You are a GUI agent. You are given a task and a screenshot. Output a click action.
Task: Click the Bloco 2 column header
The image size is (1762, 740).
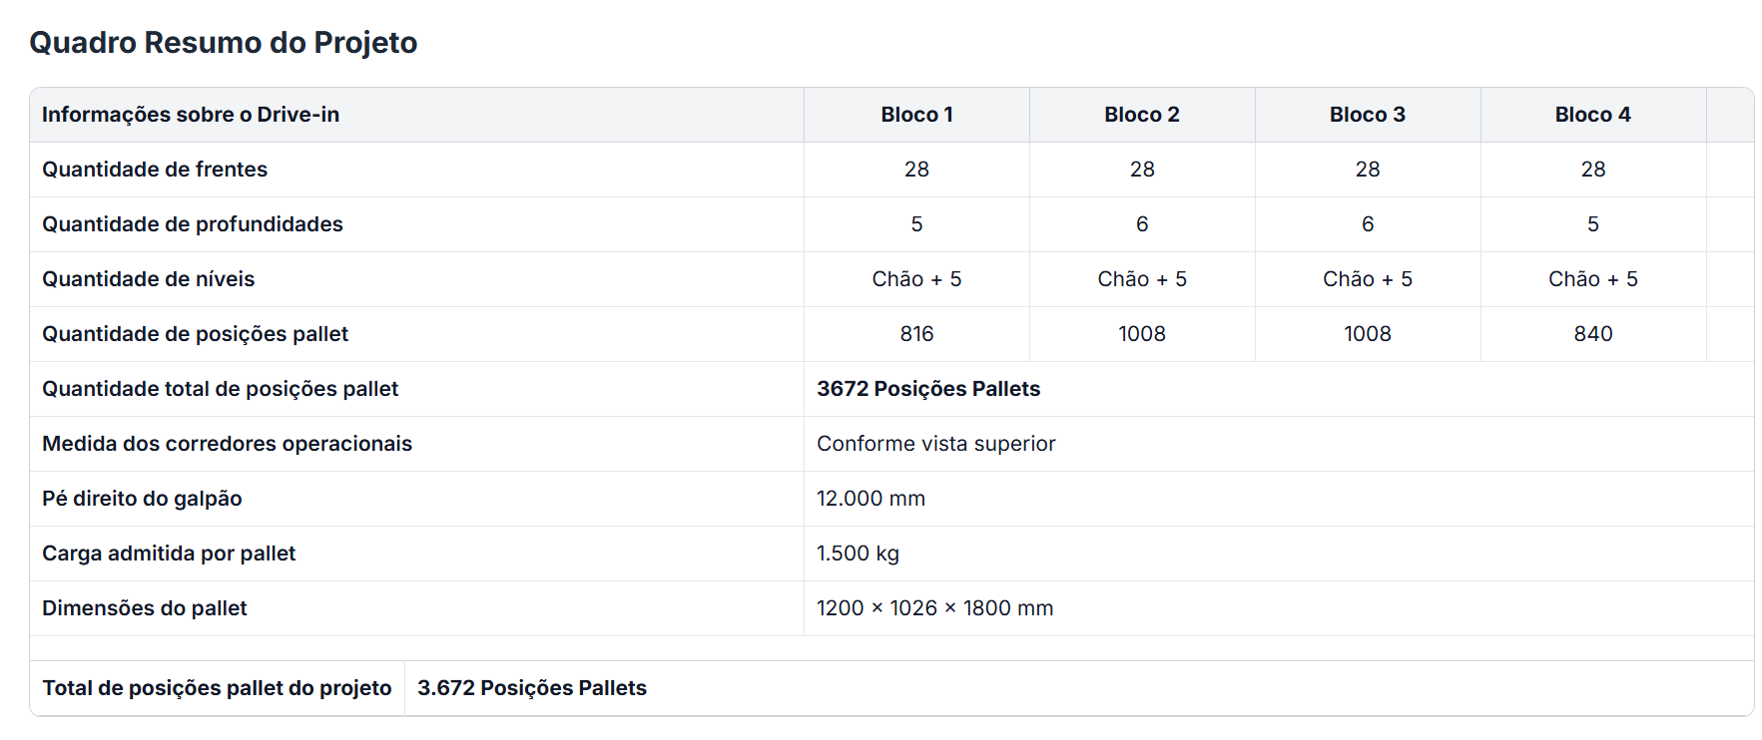pos(1141,115)
